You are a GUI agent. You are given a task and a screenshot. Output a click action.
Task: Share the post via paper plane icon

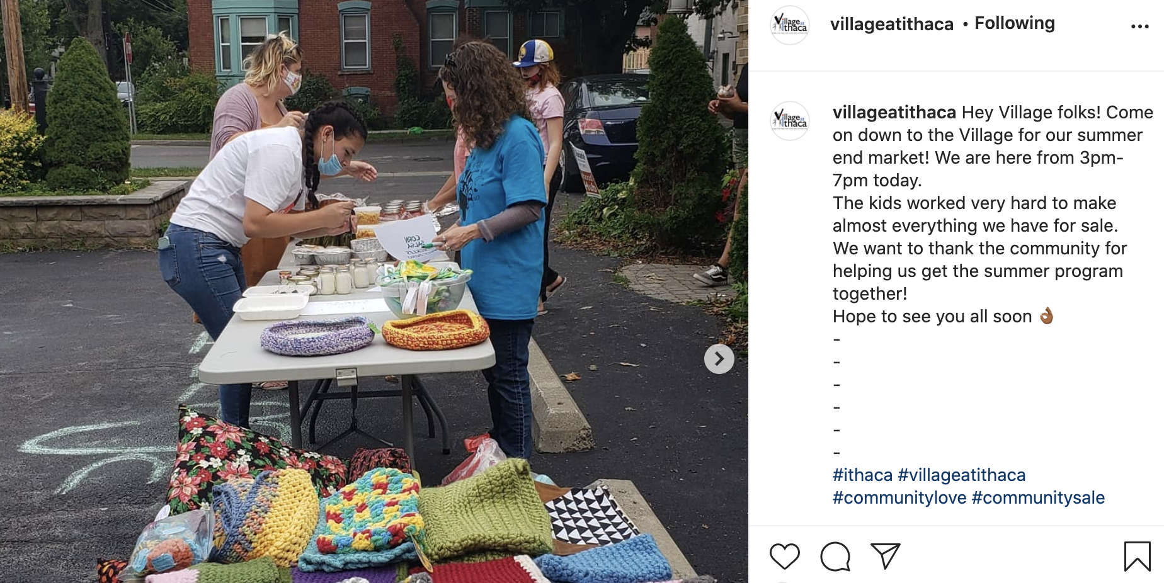coord(885,556)
